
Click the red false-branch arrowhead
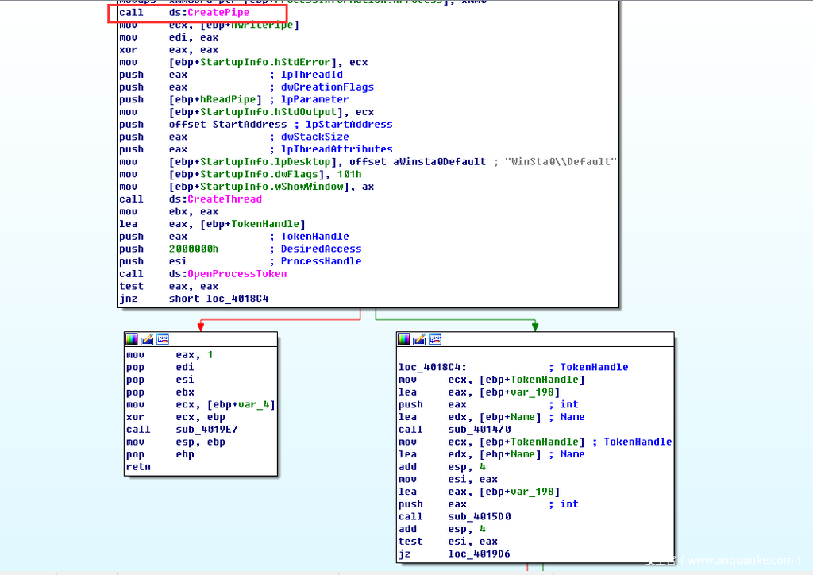pyautogui.click(x=200, y=326)
